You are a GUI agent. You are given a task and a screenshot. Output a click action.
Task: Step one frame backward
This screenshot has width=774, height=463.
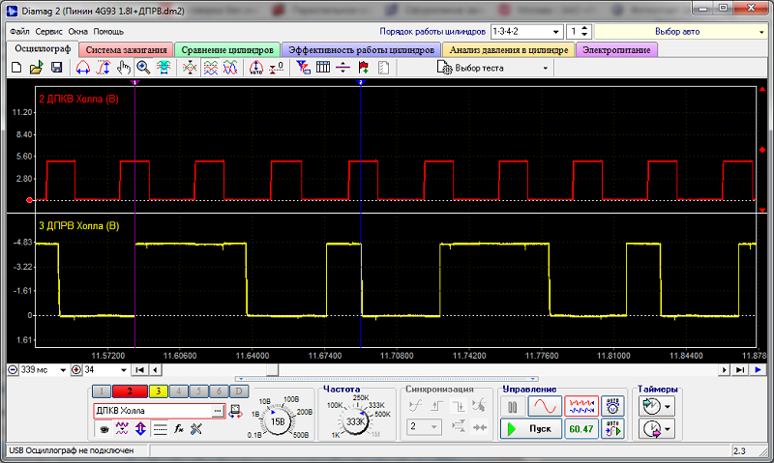pos(155,370)
